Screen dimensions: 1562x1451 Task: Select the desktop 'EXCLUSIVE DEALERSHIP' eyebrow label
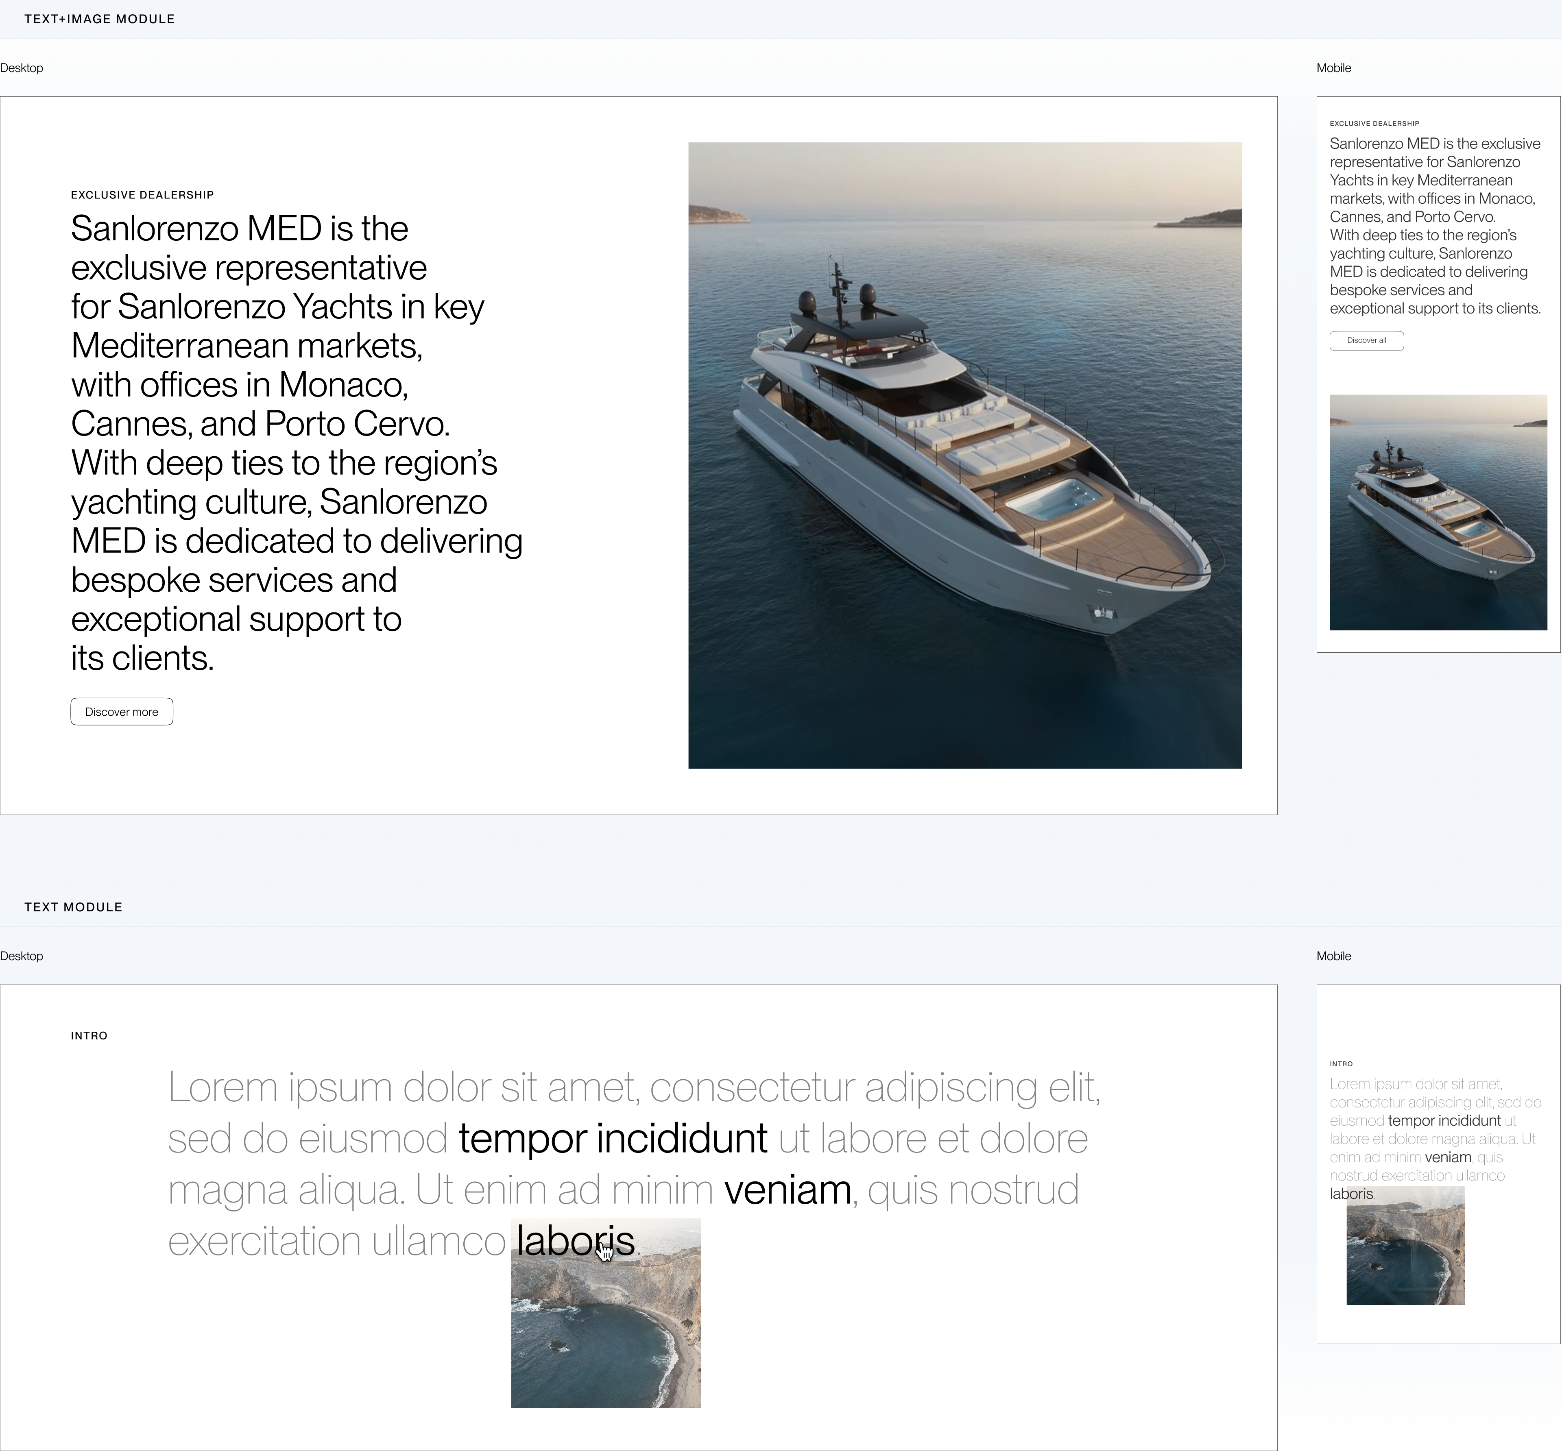click(x=142, y=195)
